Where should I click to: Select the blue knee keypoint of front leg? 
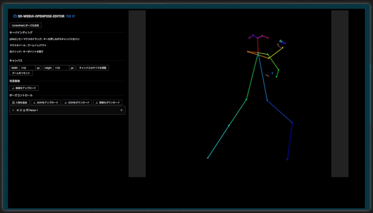tap(292, 123)
